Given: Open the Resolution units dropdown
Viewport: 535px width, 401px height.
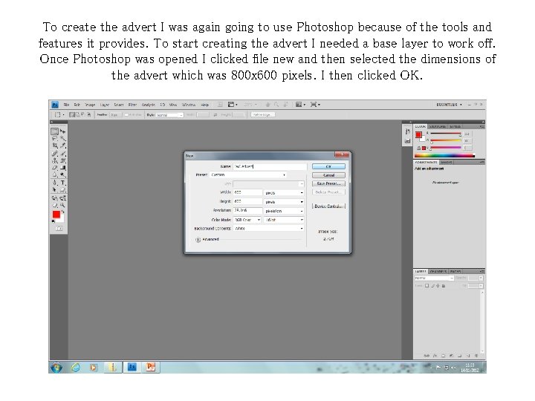Looking at the screenshot, I should click(284, 211).
